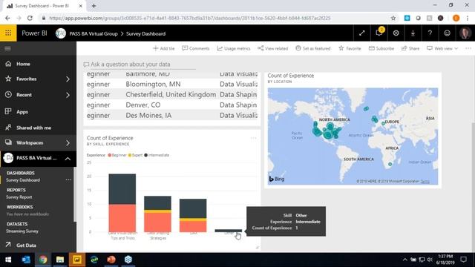Screen dimensions: 475x267
Task: Open the Web view dropdown
Action: pos(442,48)
